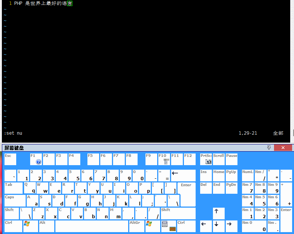Viewport: 294px width, 234px height.
Task: Click the numpad plus key
Action: (286, 194)
